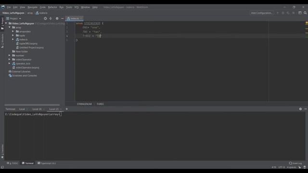Open the Window menu
The height and width of the screenshot is (173, 308).
pyautogui.click(x=85, y=7)
